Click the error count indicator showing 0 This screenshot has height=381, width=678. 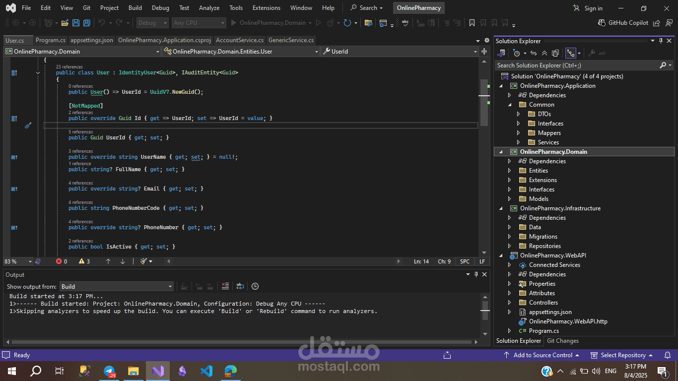coord(62,261)
